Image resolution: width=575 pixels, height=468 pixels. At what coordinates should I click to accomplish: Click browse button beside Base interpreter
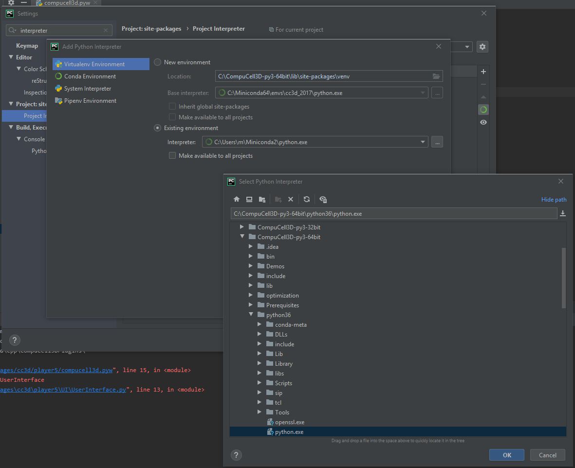point(437,93)
